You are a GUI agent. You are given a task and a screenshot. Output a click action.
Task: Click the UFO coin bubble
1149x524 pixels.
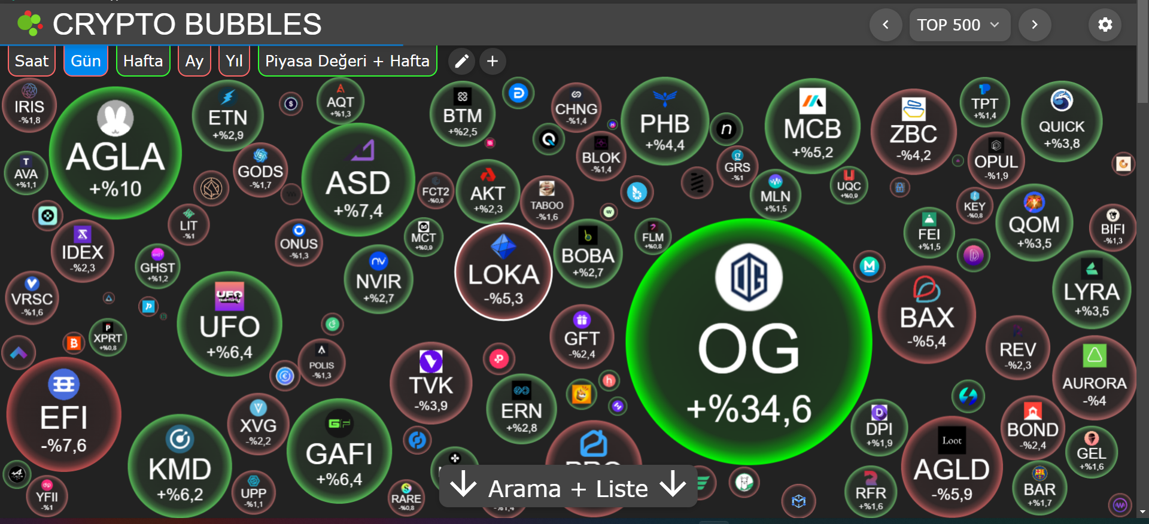pos(229,324)
